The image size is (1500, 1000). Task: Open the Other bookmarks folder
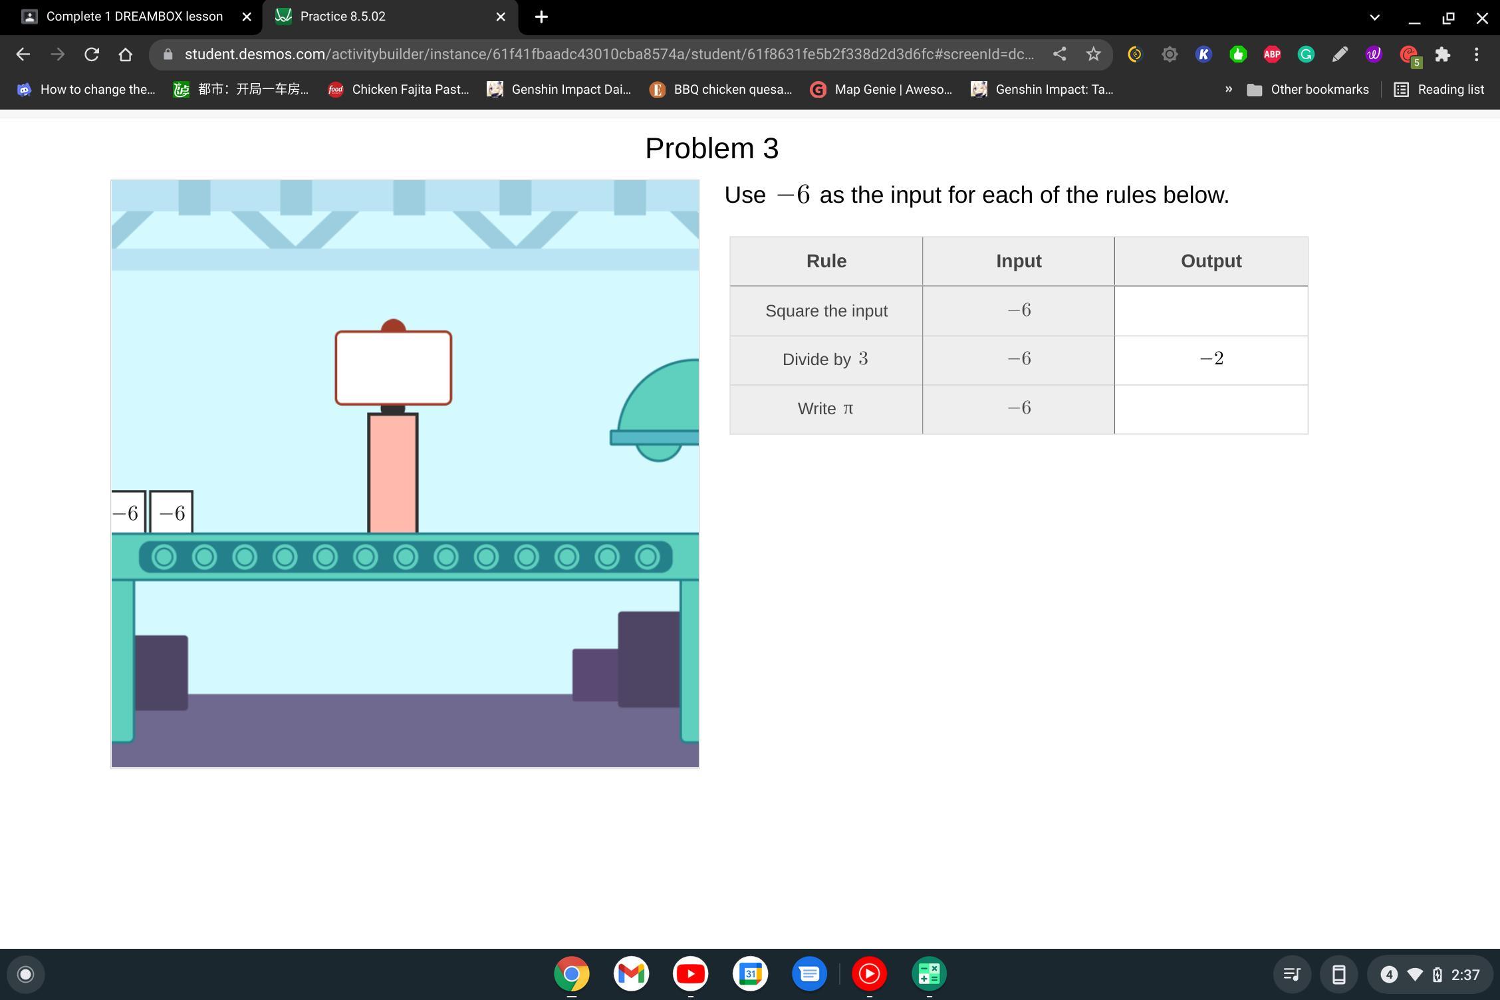tap(1307, 89)
